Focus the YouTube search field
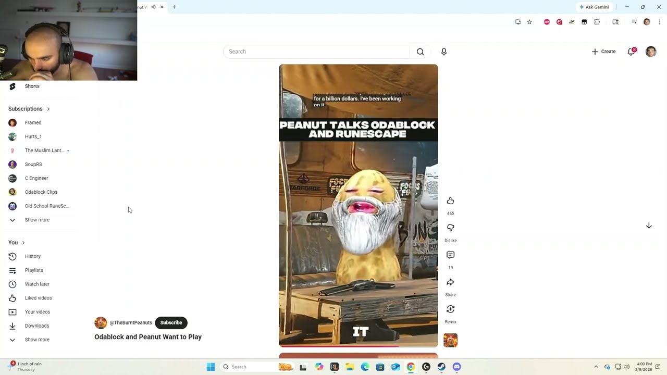Viewport: 667px width, 375px height. (x=316, y=52)
